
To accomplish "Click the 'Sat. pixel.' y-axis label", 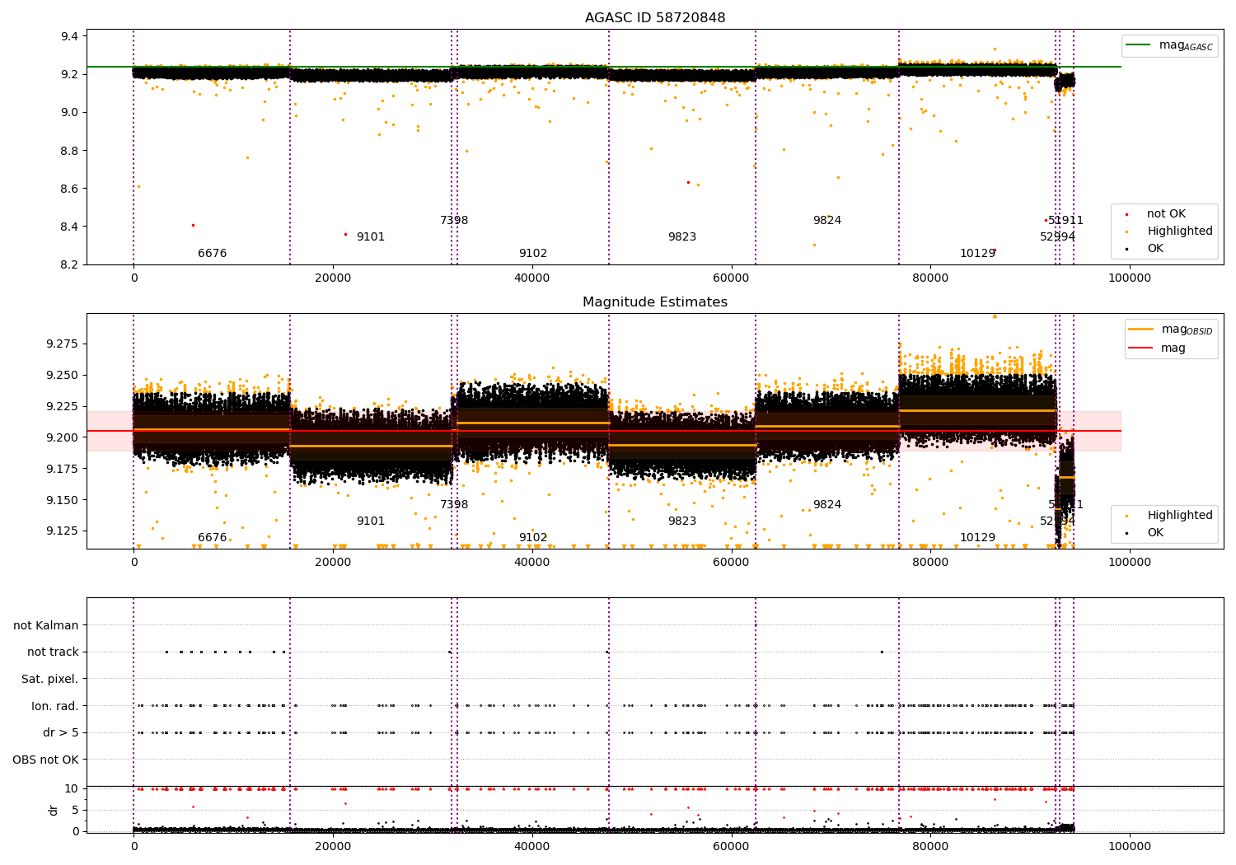I will [50, 680].
